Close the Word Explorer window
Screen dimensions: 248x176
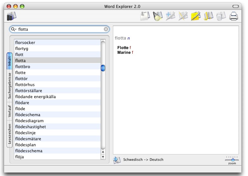9,6
